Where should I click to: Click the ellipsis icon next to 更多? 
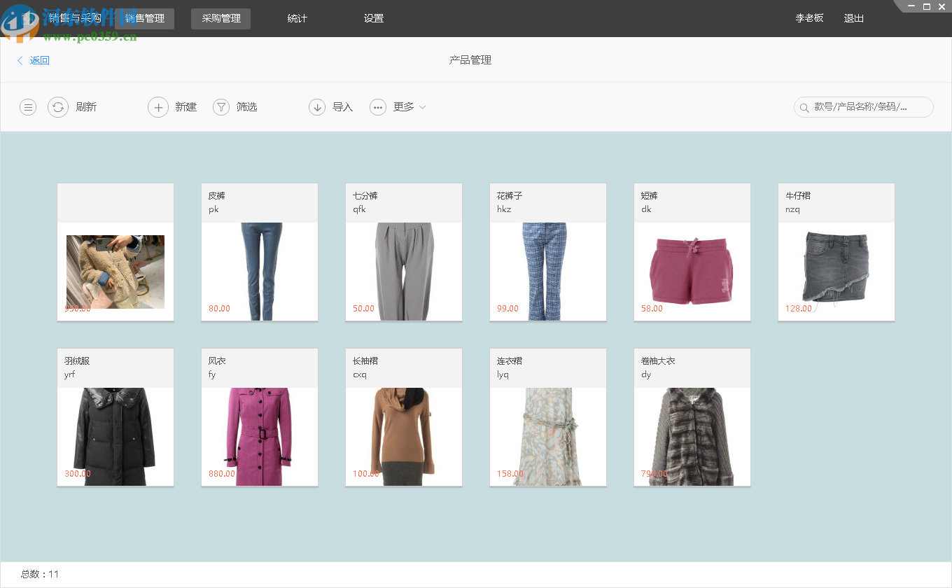pos(378,107)
